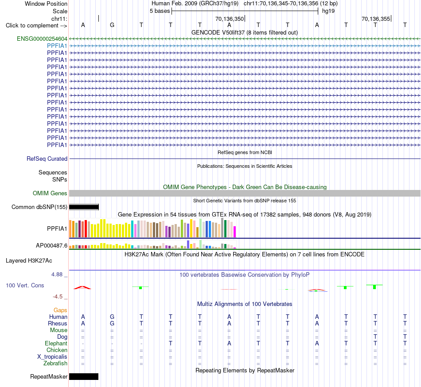The height and width of the screenshot is (387, 421).
Task: Select the Chicken species label
Action: [x=57, y=350]
